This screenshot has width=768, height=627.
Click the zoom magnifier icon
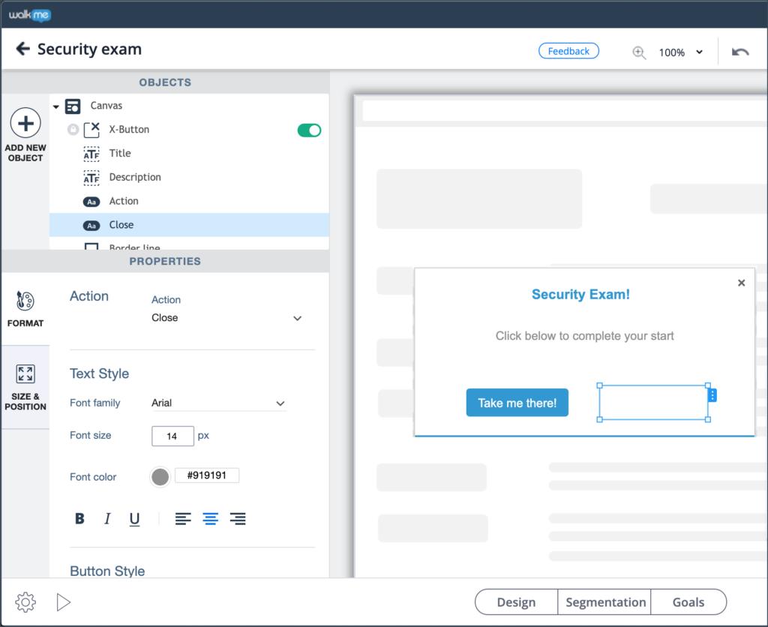point(639,52)
